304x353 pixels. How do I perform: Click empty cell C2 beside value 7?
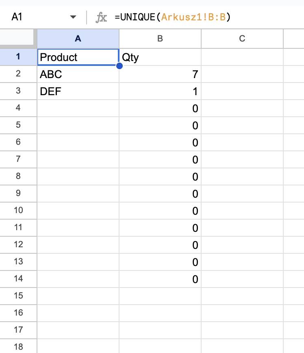[242, 74]
